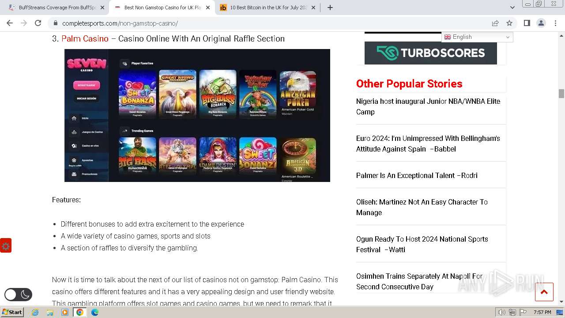Go forward with the forward arrow
This screenshot has height=318, width=565.
tap(24, 23)
